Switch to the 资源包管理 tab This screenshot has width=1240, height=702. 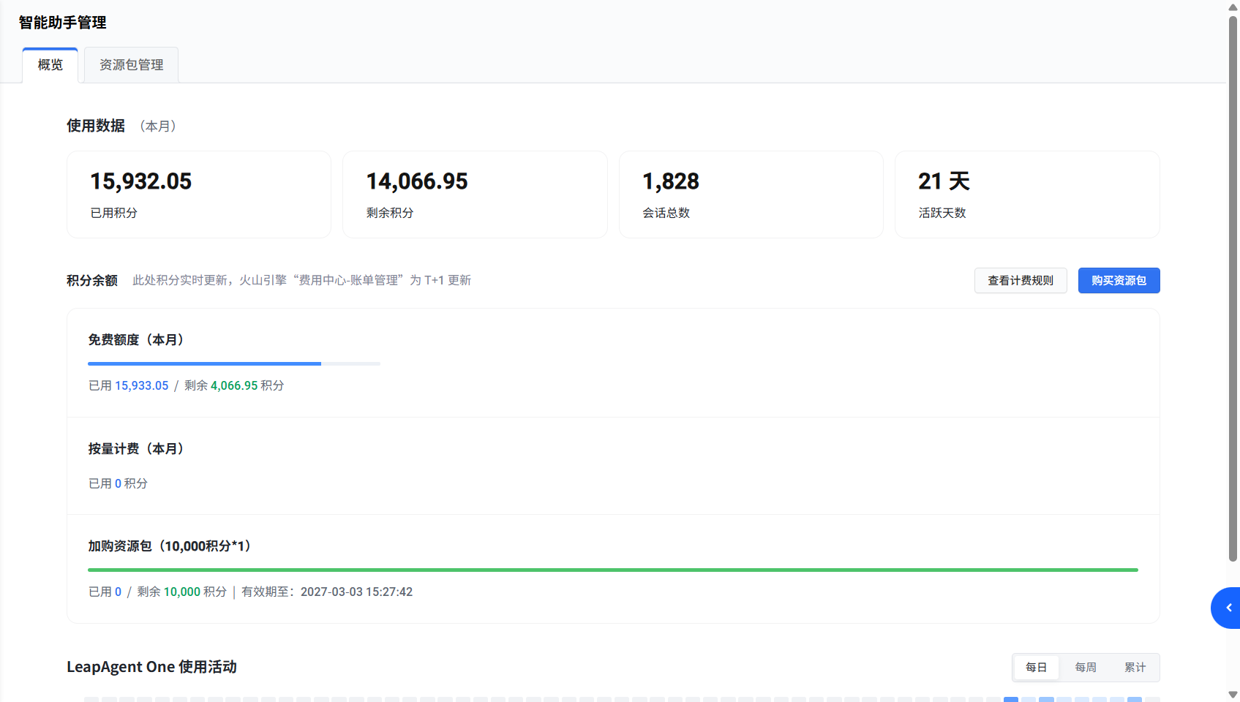[132, 65]
